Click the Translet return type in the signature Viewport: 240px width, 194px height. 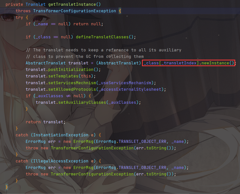pos(35,5)
